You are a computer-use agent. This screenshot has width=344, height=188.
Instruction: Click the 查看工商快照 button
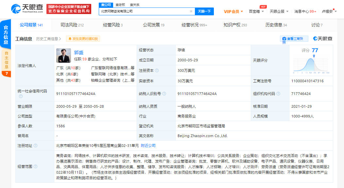[294, 39]
